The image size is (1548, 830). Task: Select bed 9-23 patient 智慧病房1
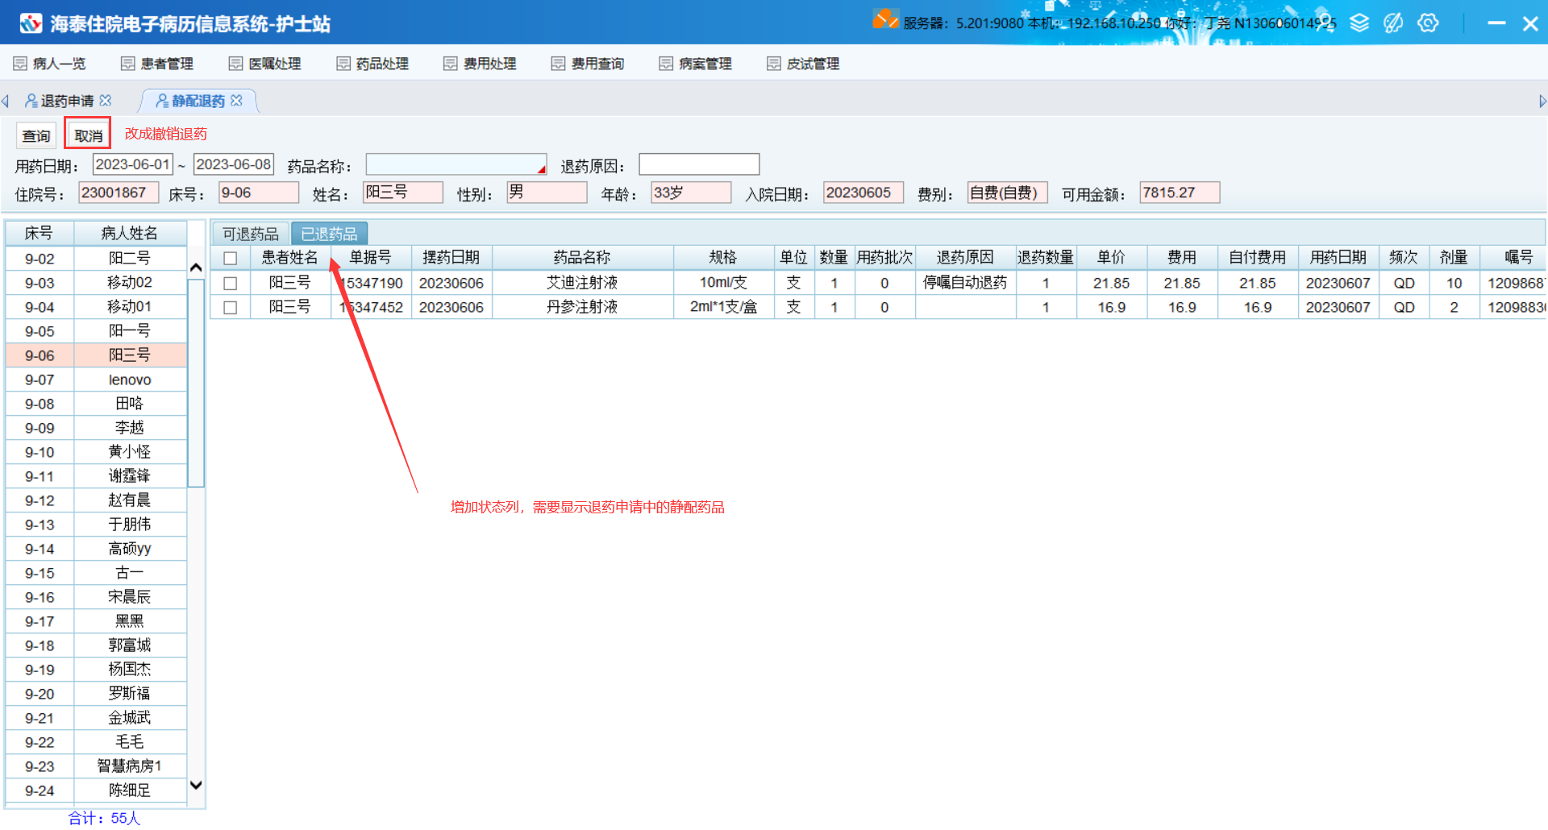97,766
